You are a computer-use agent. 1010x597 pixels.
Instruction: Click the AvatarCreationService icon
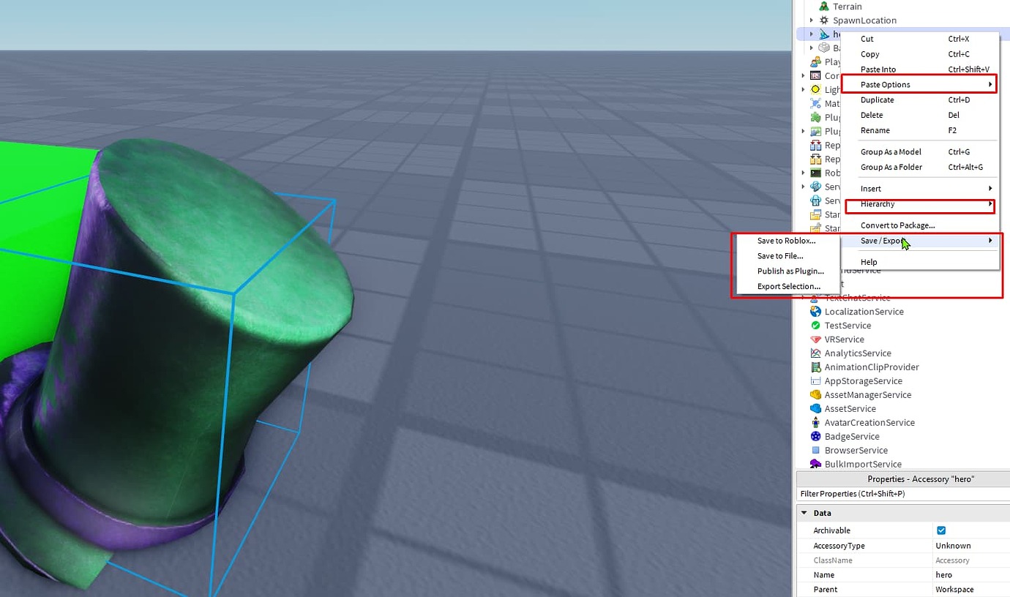pos(815,423)
